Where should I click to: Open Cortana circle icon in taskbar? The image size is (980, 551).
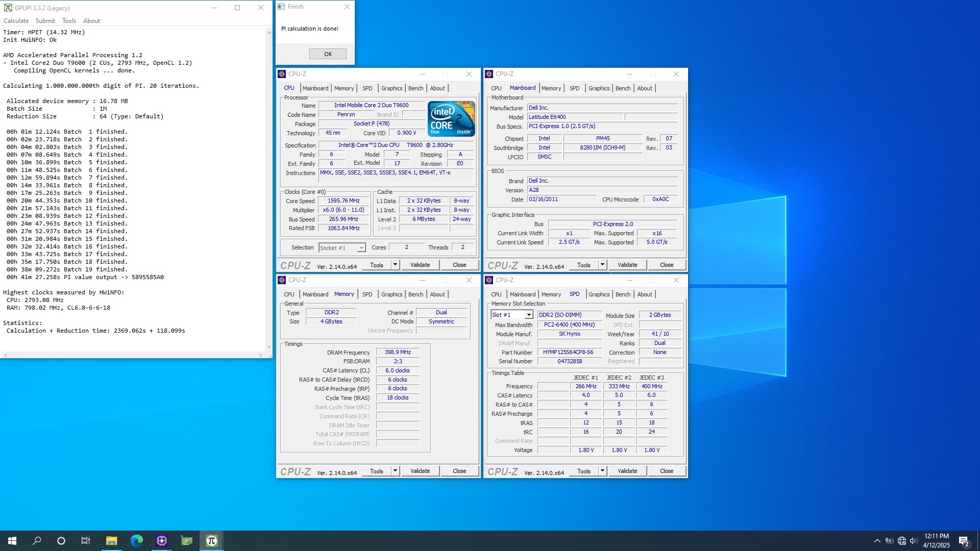click(61, 541)
